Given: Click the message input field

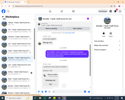Looking at the screenshot, I should pyautogui.click(x=68, y=92).
